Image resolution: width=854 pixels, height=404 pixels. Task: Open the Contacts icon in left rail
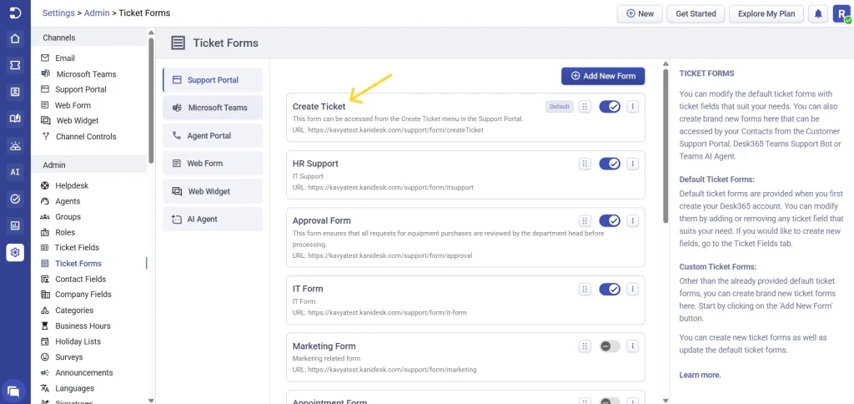coord(15,92)
